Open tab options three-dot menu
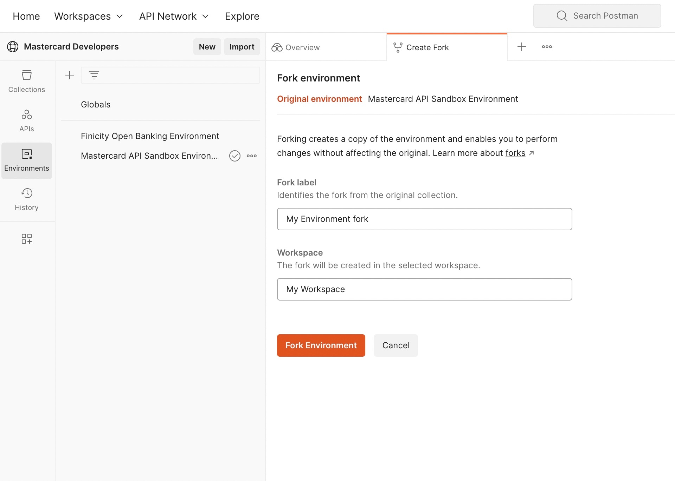The height and width of the screenshot is (481, 675). (547, 47)
